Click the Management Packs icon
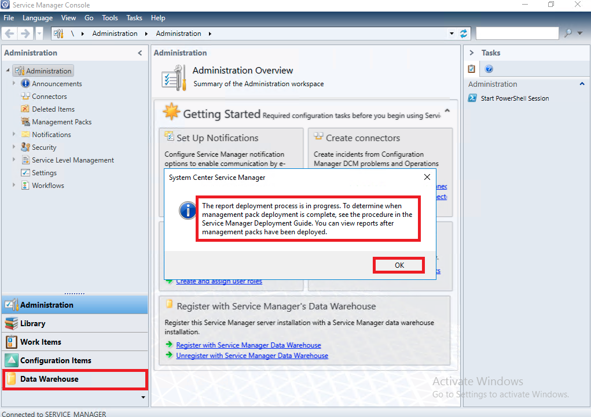591x417 pixels. coord(25,122)
